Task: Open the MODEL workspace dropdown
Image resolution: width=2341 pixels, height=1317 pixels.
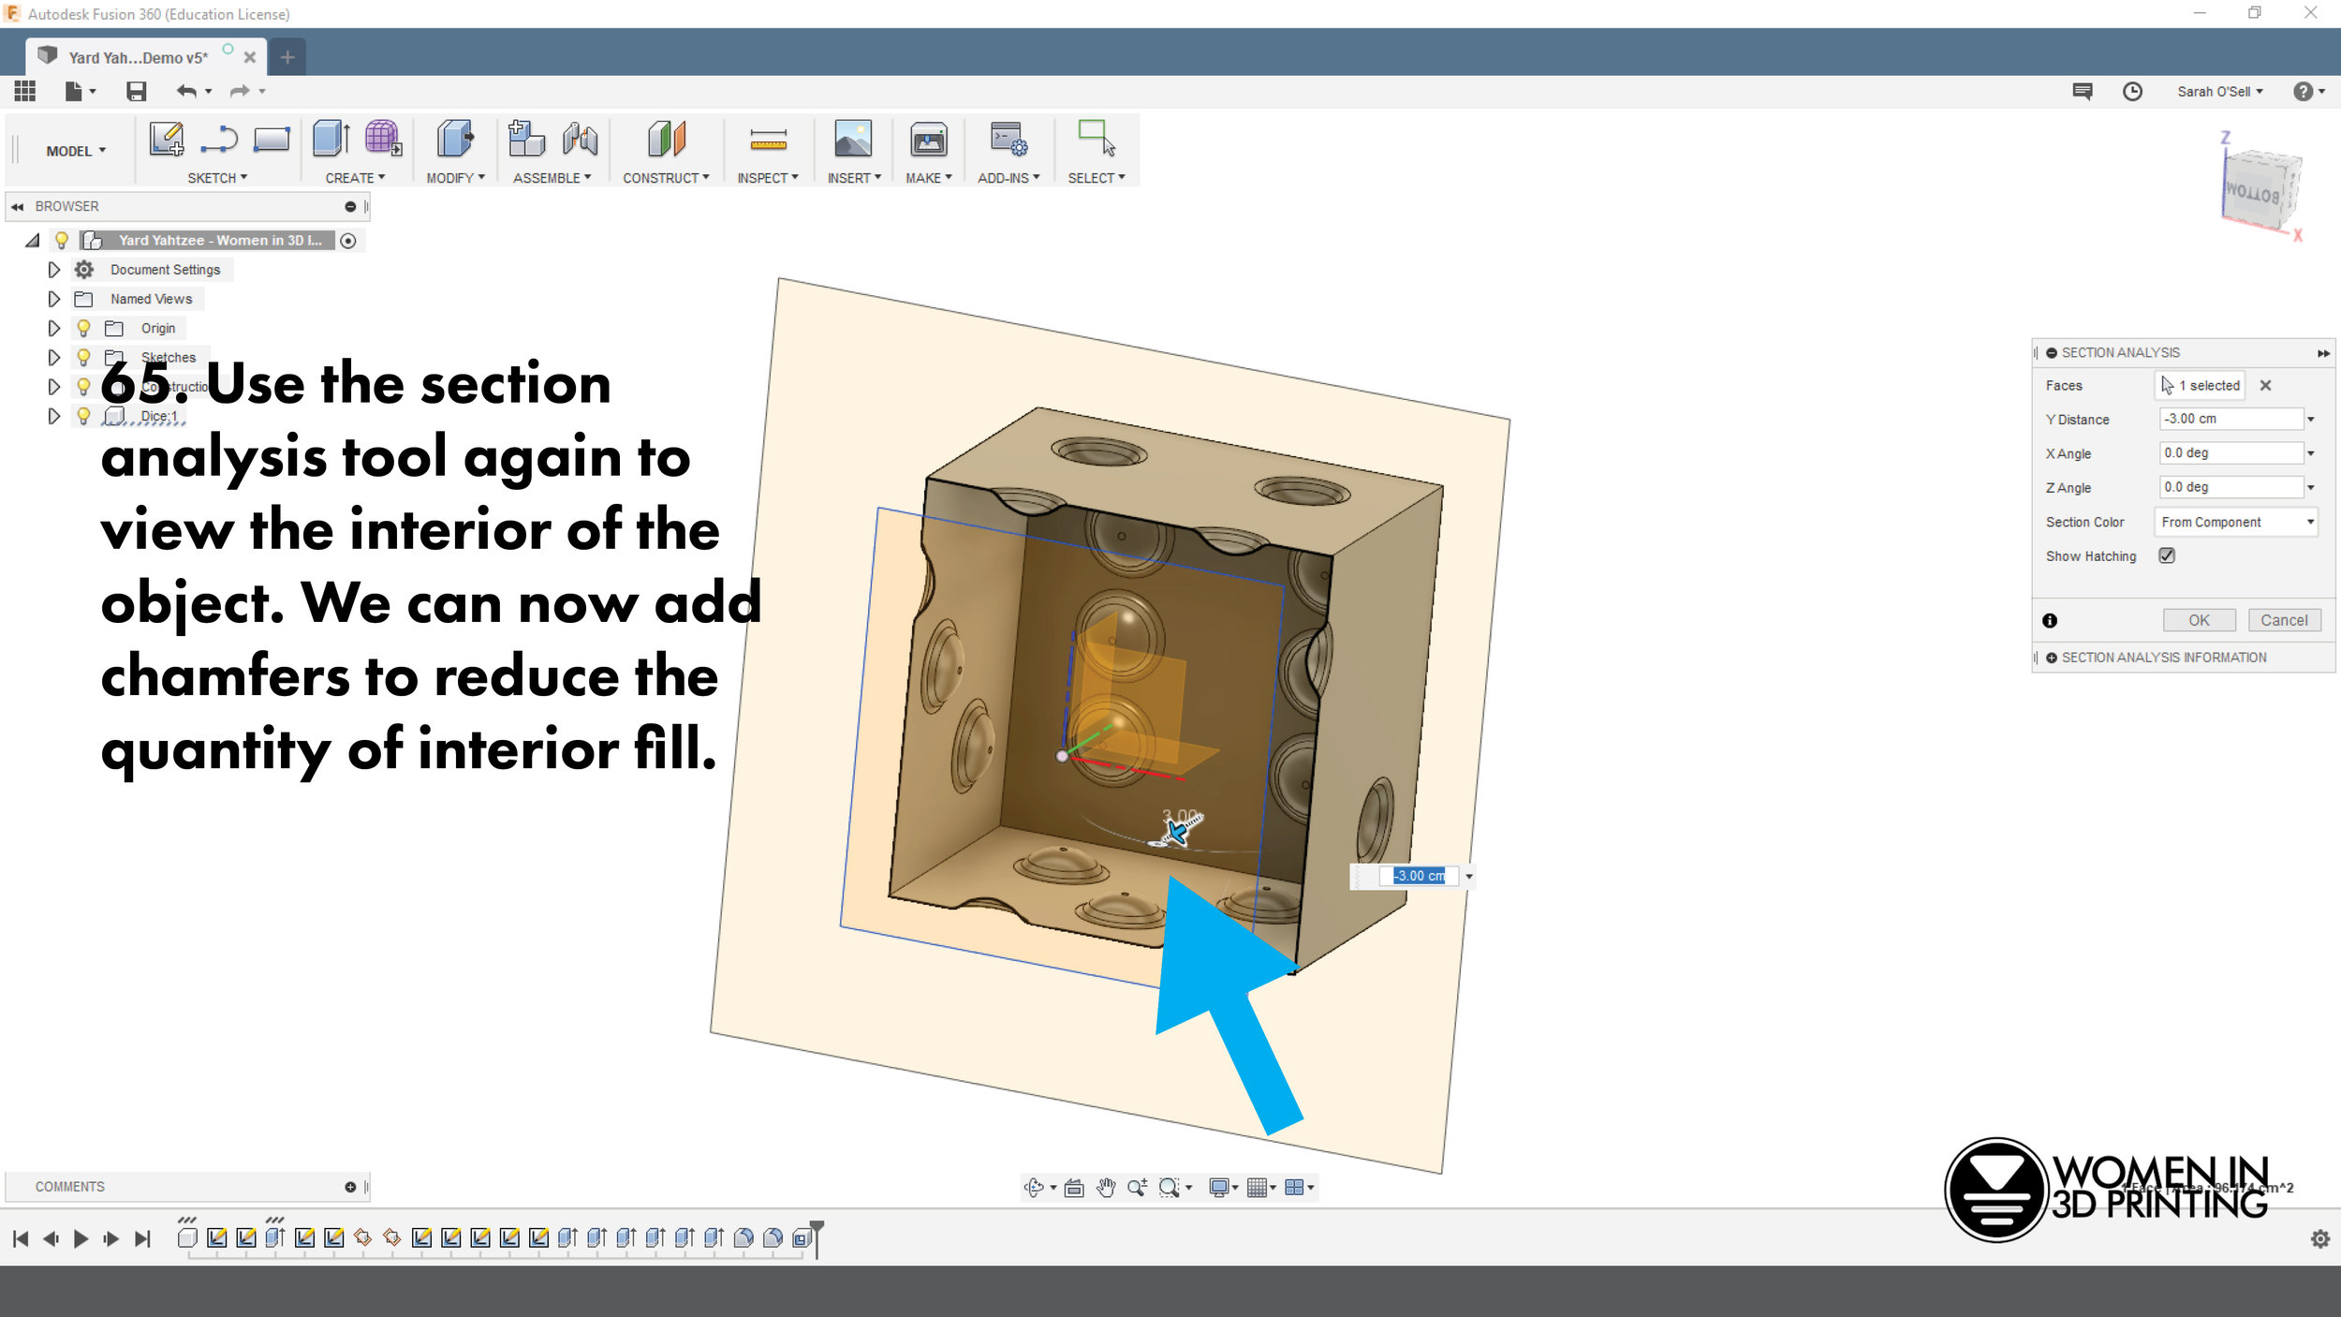Action: tap(76, 151)
